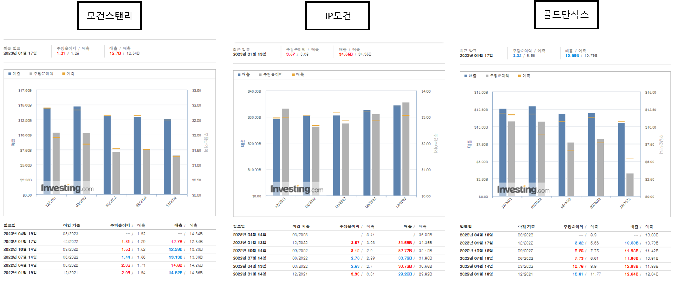The width and height of the screenshot is (673, 281).
Task: Click the blue 06/2022 revenue bar in JP모건 chart
Action: point(337,155)
